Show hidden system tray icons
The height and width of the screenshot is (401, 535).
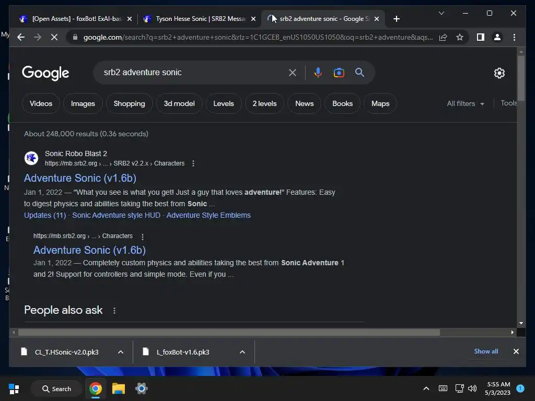(x=426, y=388)
